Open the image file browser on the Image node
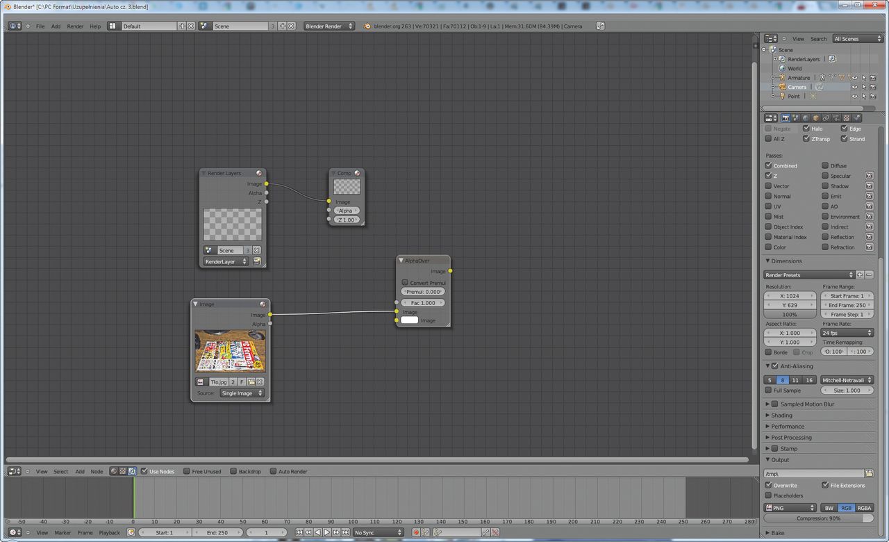 tap(251, 381)
